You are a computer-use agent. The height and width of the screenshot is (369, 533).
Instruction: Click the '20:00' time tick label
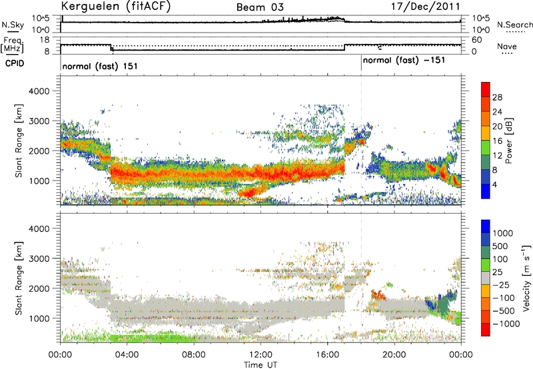point(394,355)
